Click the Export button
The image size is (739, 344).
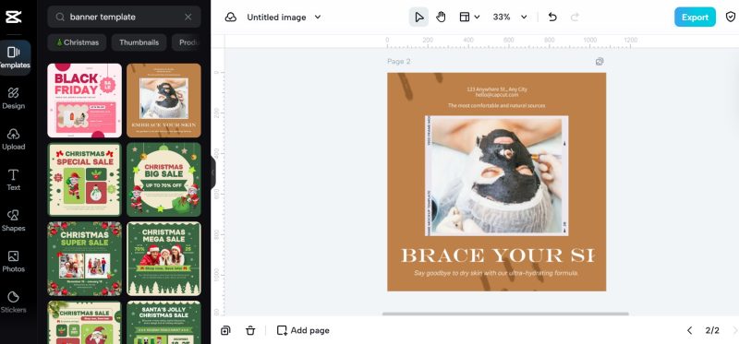click(695, 18)
